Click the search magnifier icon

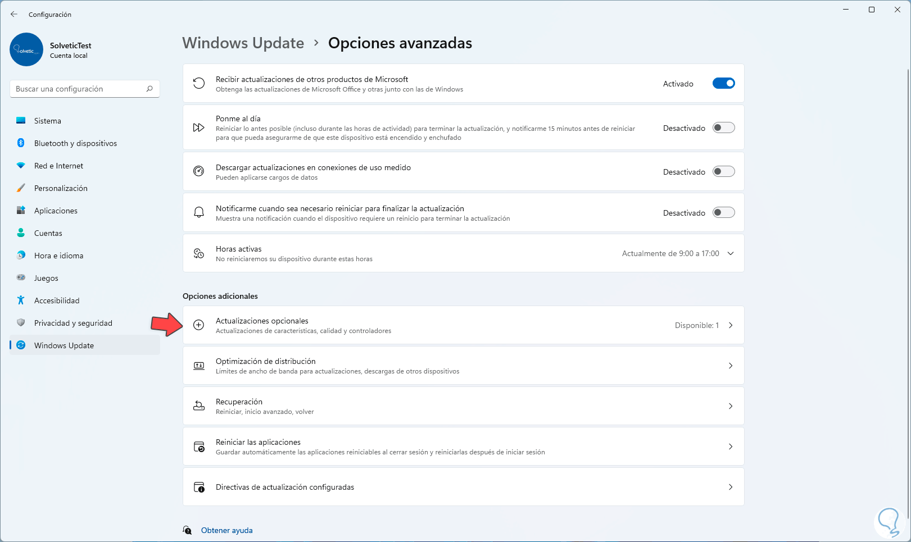pos(149,89)
